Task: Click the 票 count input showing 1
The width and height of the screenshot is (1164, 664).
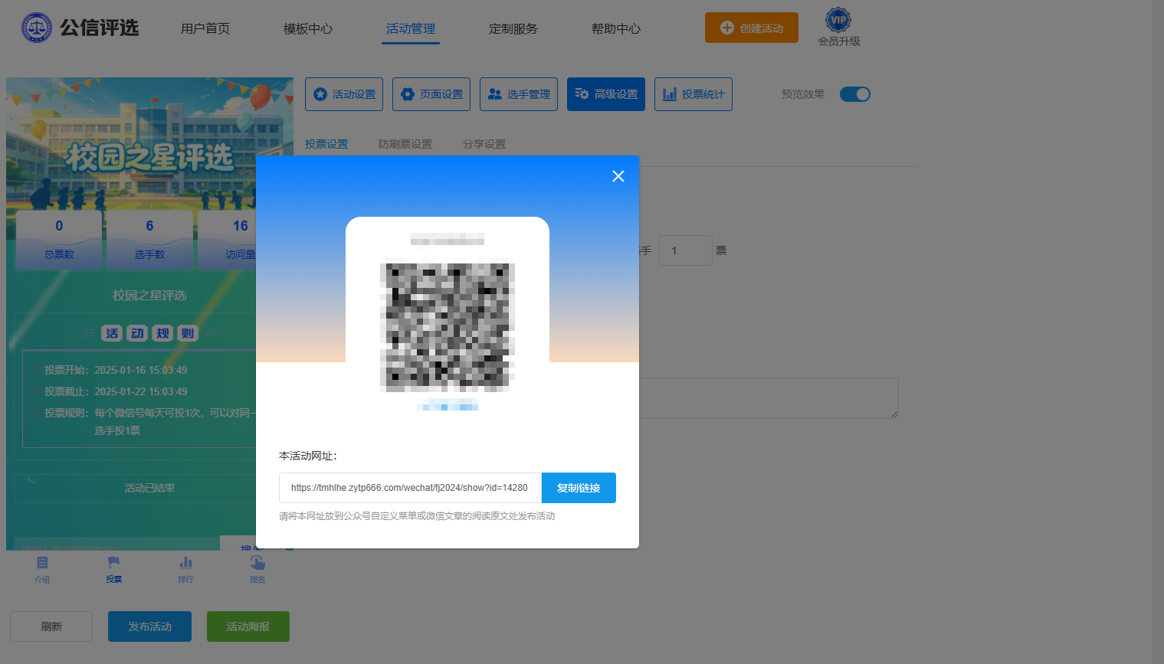Action: (686, 250)
